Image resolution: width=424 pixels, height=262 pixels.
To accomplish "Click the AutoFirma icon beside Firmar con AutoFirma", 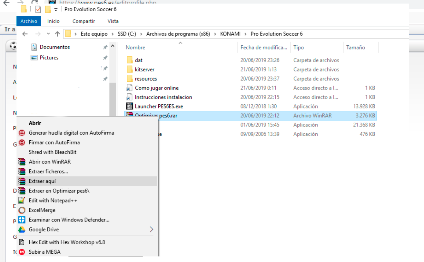I will pos(22,142).
